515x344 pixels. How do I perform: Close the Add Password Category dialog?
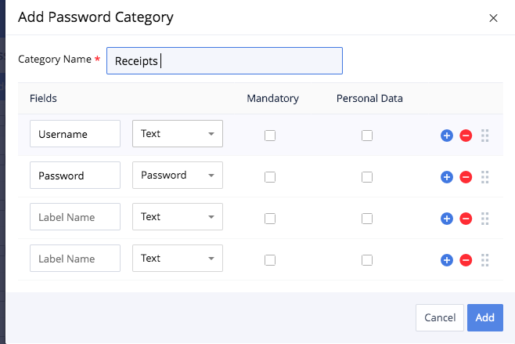[x=493, y=18]
